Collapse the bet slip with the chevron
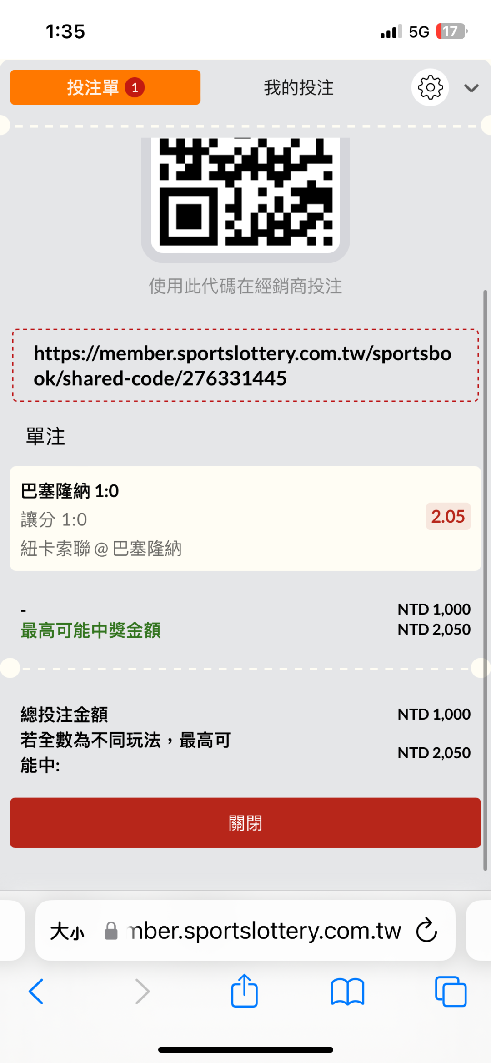The width and height of the screenshot is (491, 1063). [471, 88]
